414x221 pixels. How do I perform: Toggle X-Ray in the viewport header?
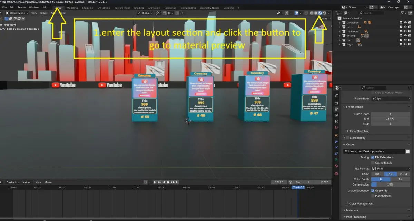[x=306, y=13]
